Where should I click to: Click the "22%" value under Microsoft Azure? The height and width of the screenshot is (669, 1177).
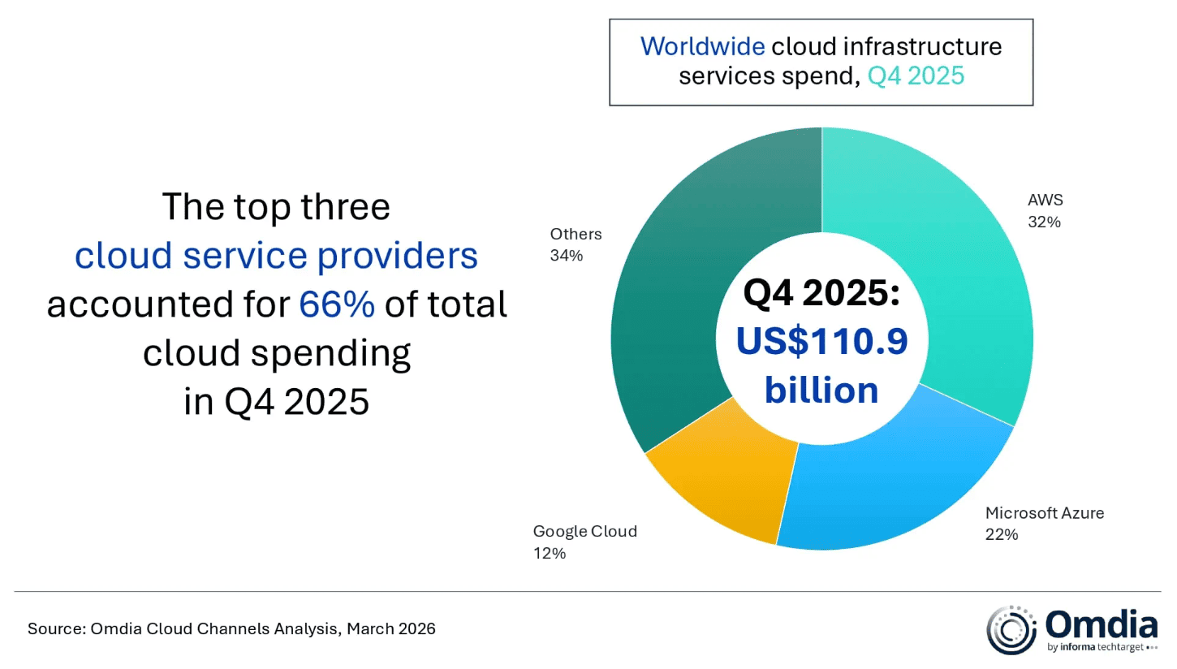tap(1002, 535)
